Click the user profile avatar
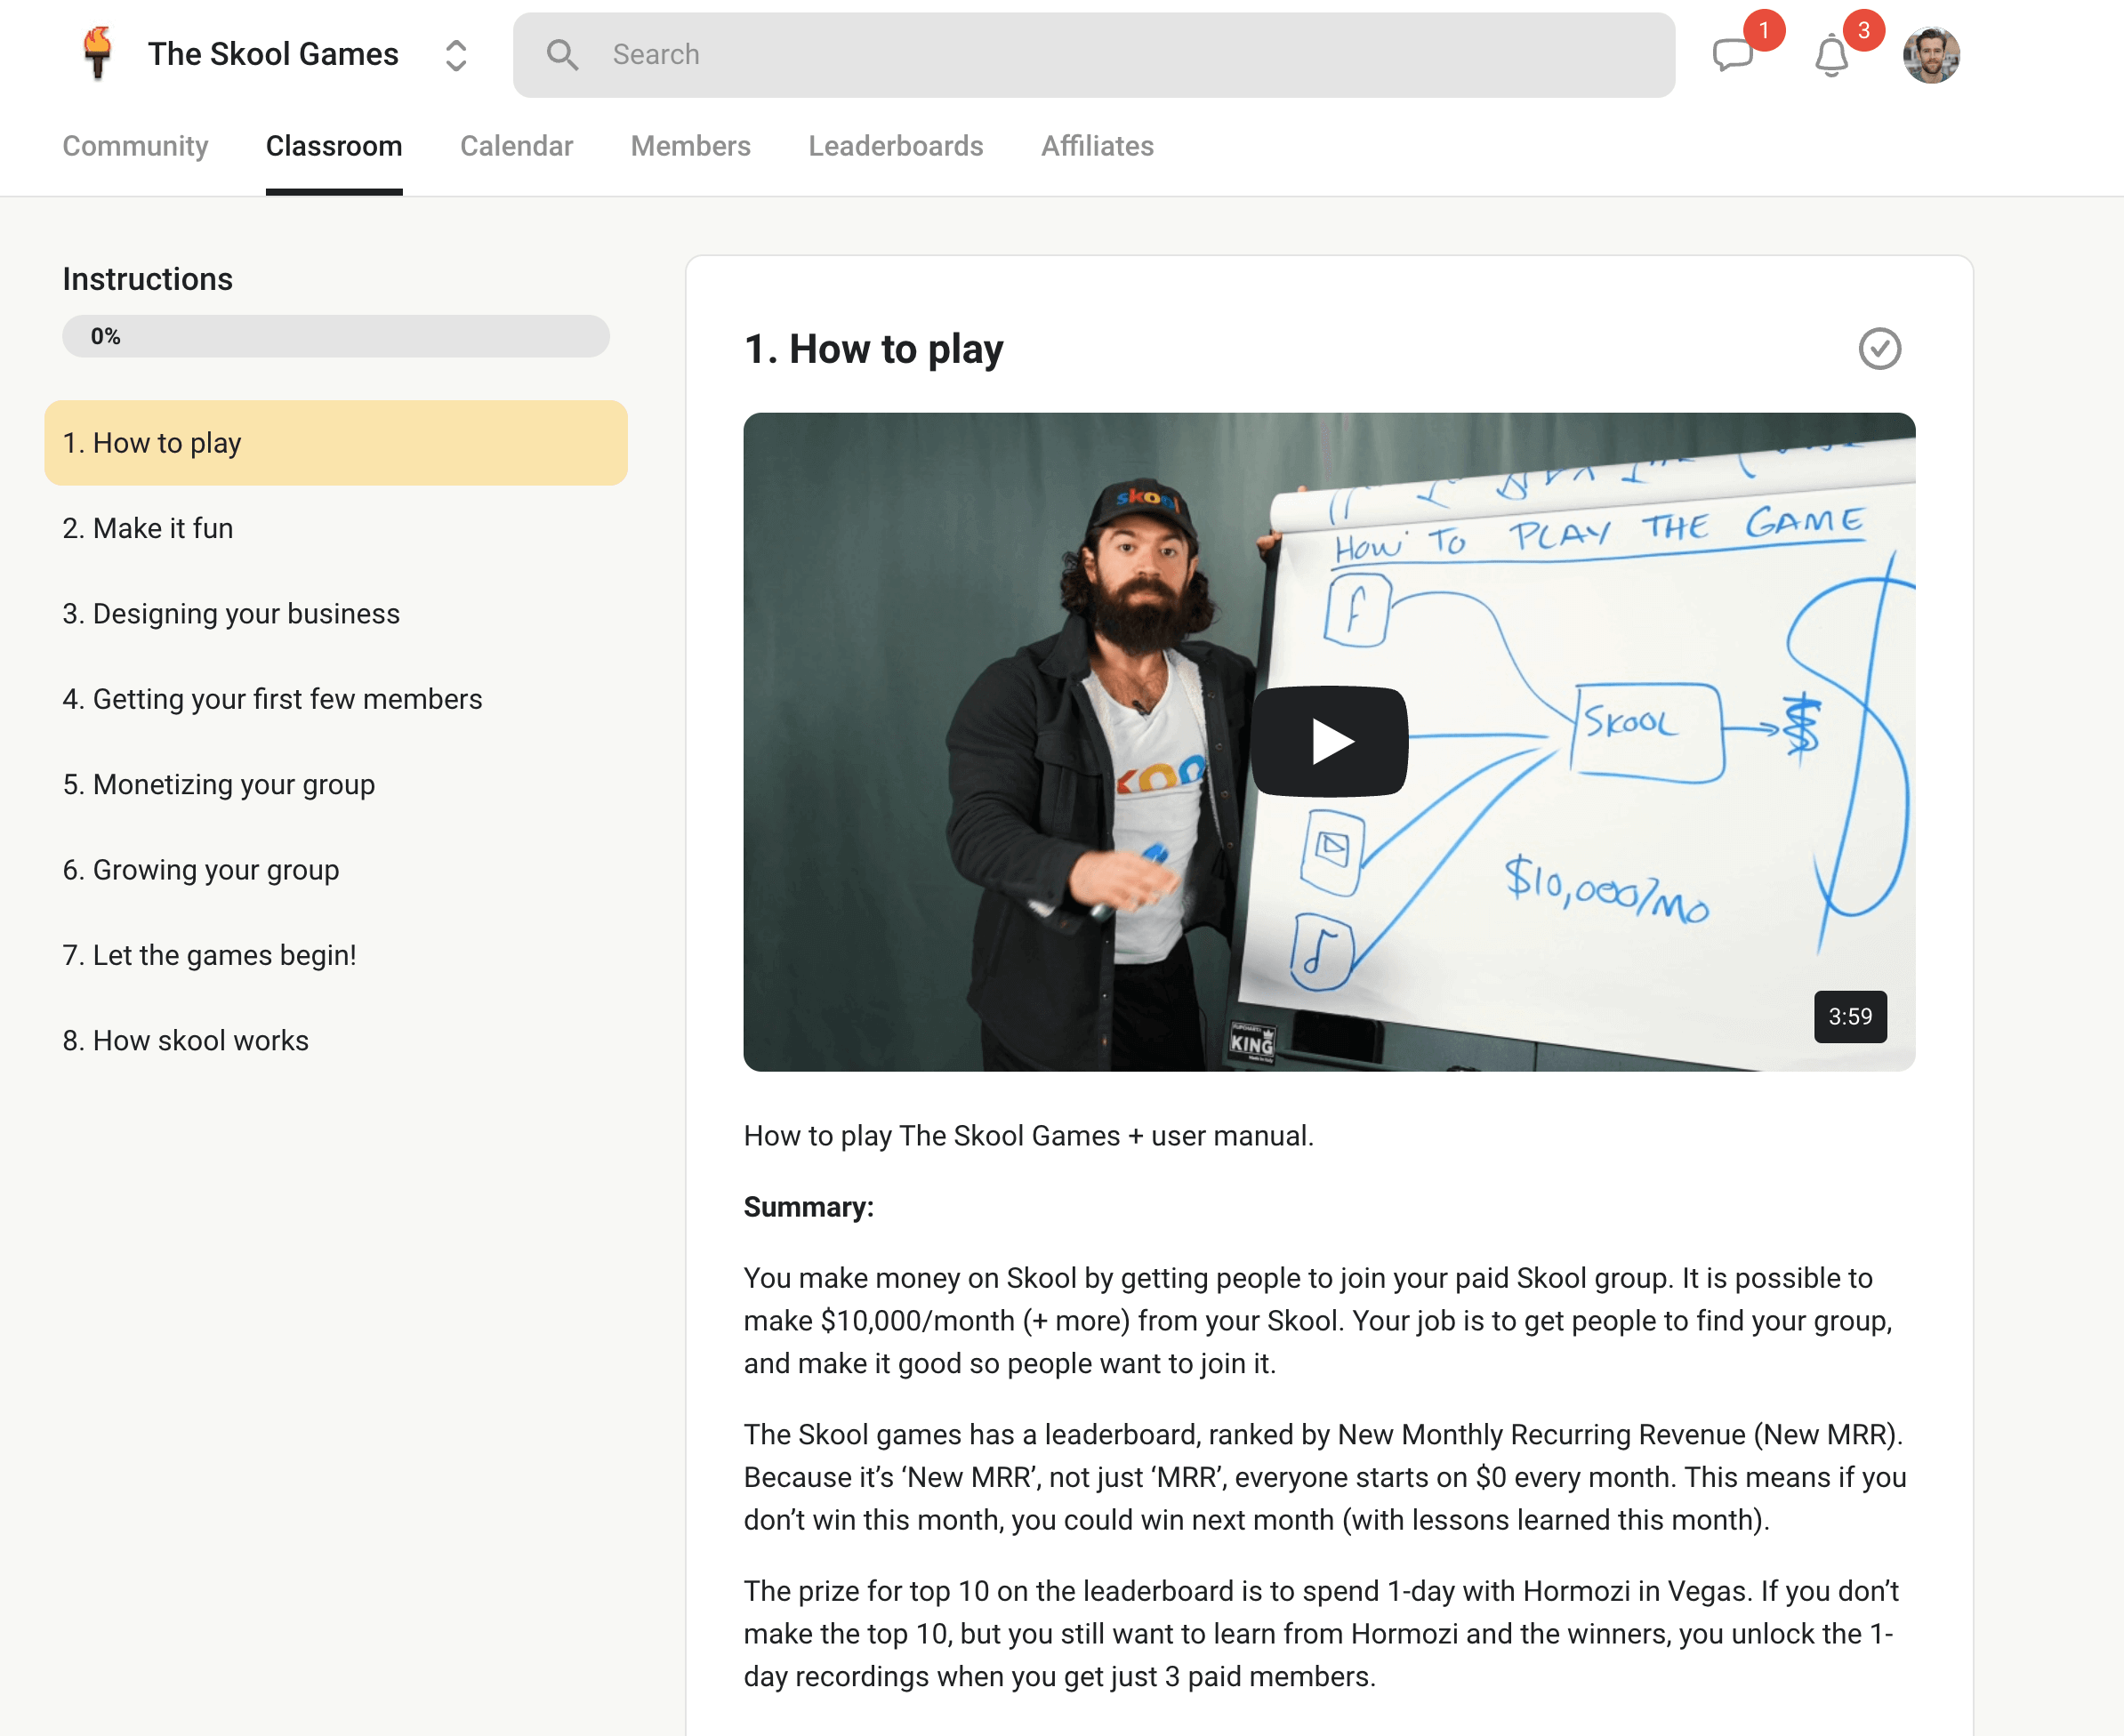The width and height of the screenshot is (2124, 1736). [x=1930, y=55]
